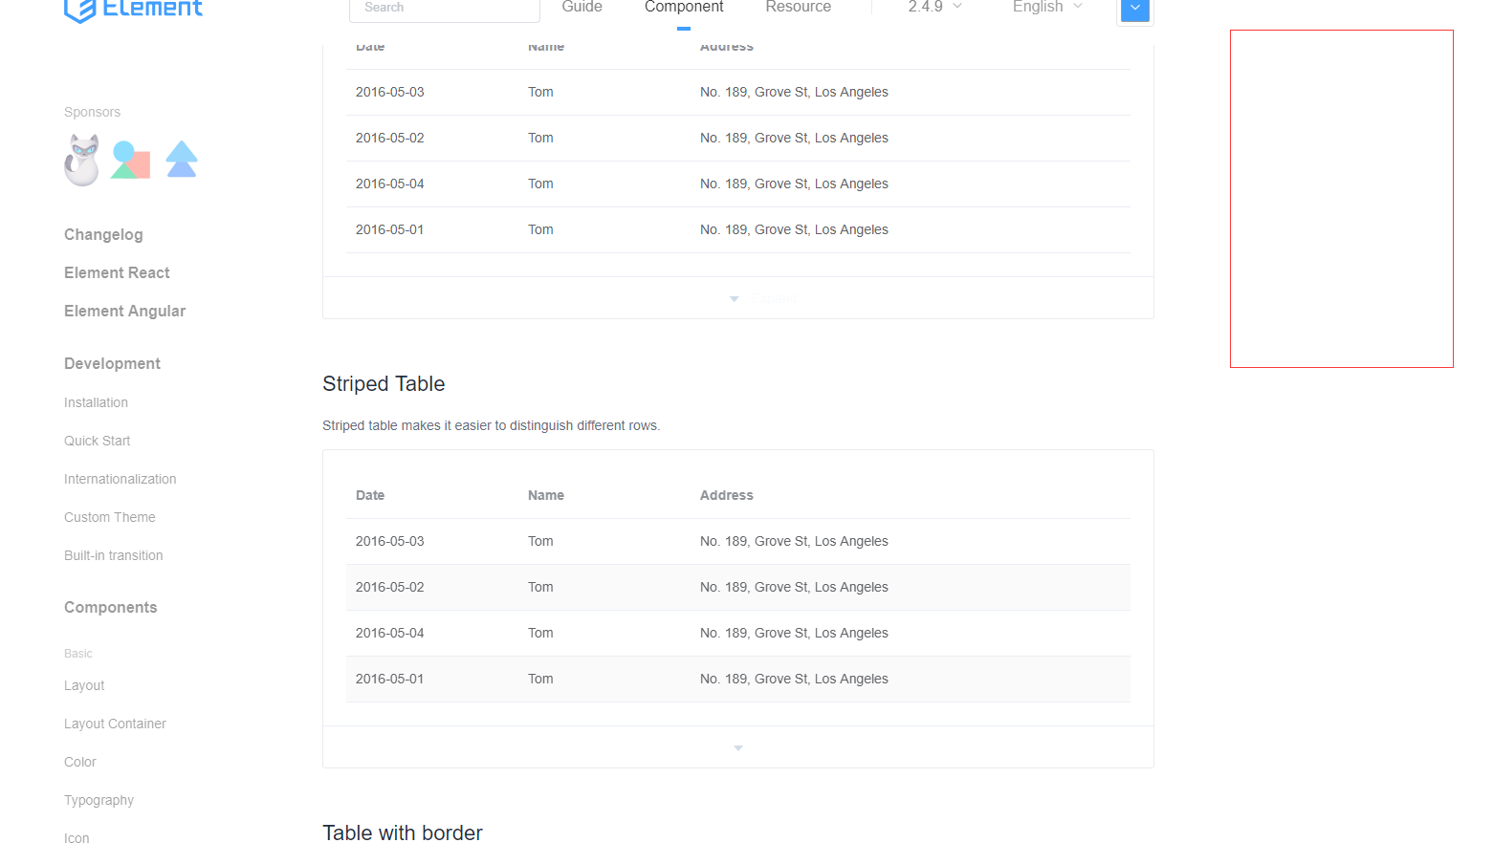Click the blue chevron button in header
1493x843 pixels.
pyautogui.click(x=1134, y=9)
